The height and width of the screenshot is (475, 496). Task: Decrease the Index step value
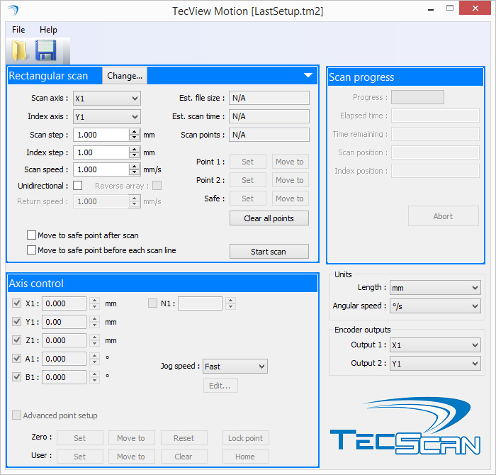pyautogui.click(x=135, y=155)
